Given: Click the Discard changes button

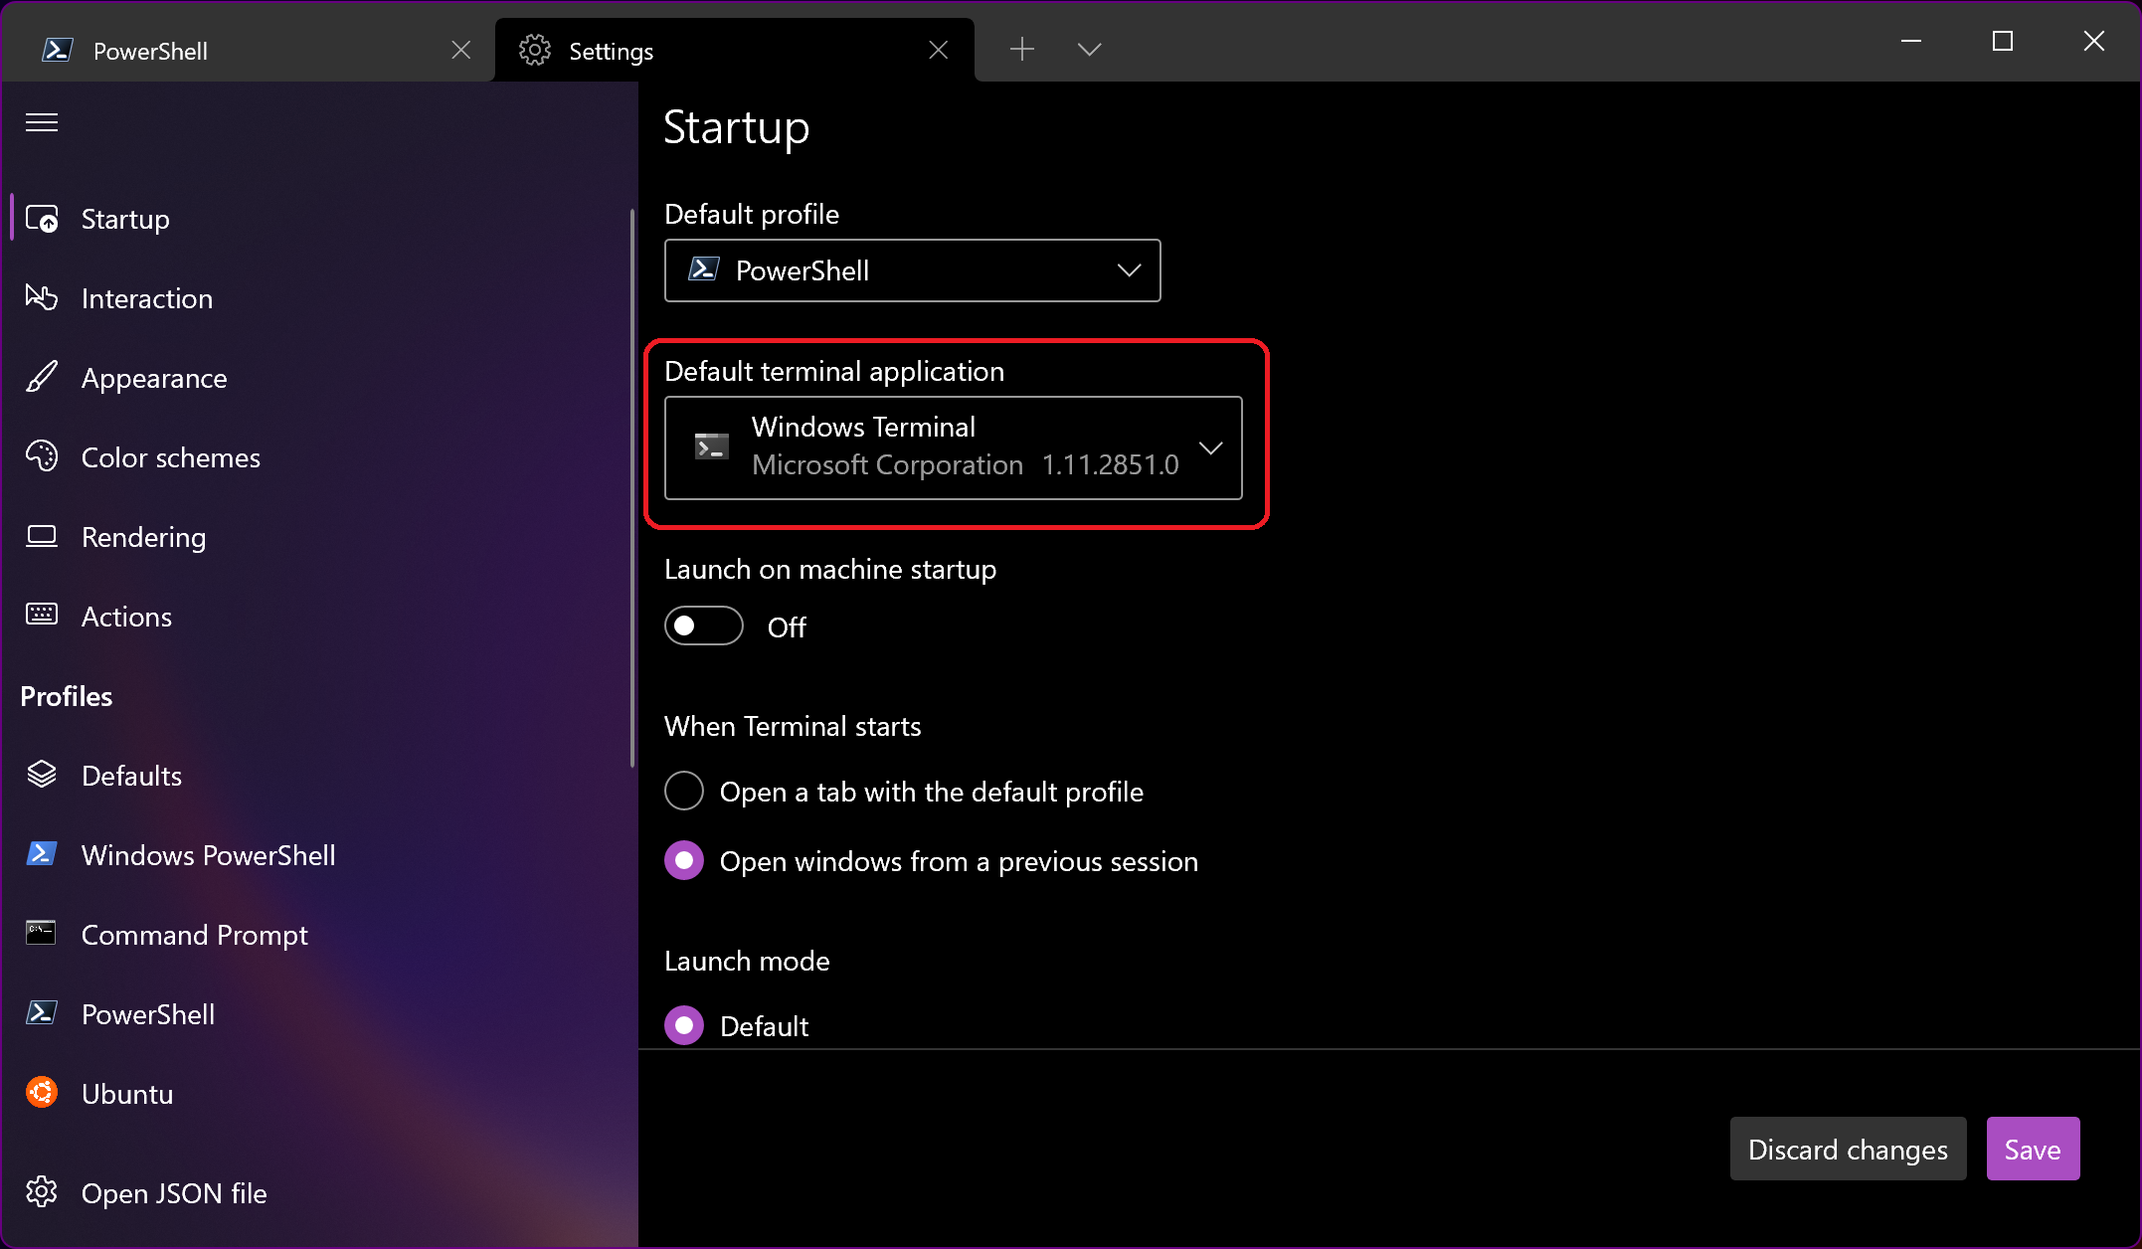Looking at the screenshot, I should click(x=1848, y=1148).
